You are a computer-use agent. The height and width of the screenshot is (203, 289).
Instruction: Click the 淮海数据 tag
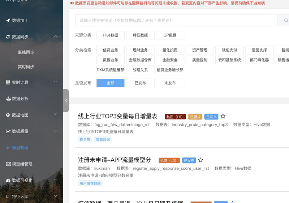tap(103, 140)
